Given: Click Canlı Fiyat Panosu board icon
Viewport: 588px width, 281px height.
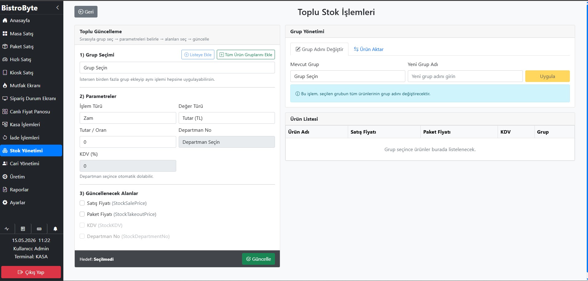Looking at the screenshot, I should pyautogui.click(x=5, y=111).
